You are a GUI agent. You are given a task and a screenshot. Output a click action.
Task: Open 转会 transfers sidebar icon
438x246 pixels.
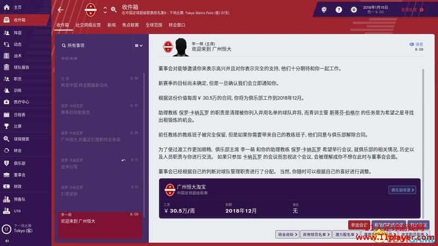click(7, 151)
